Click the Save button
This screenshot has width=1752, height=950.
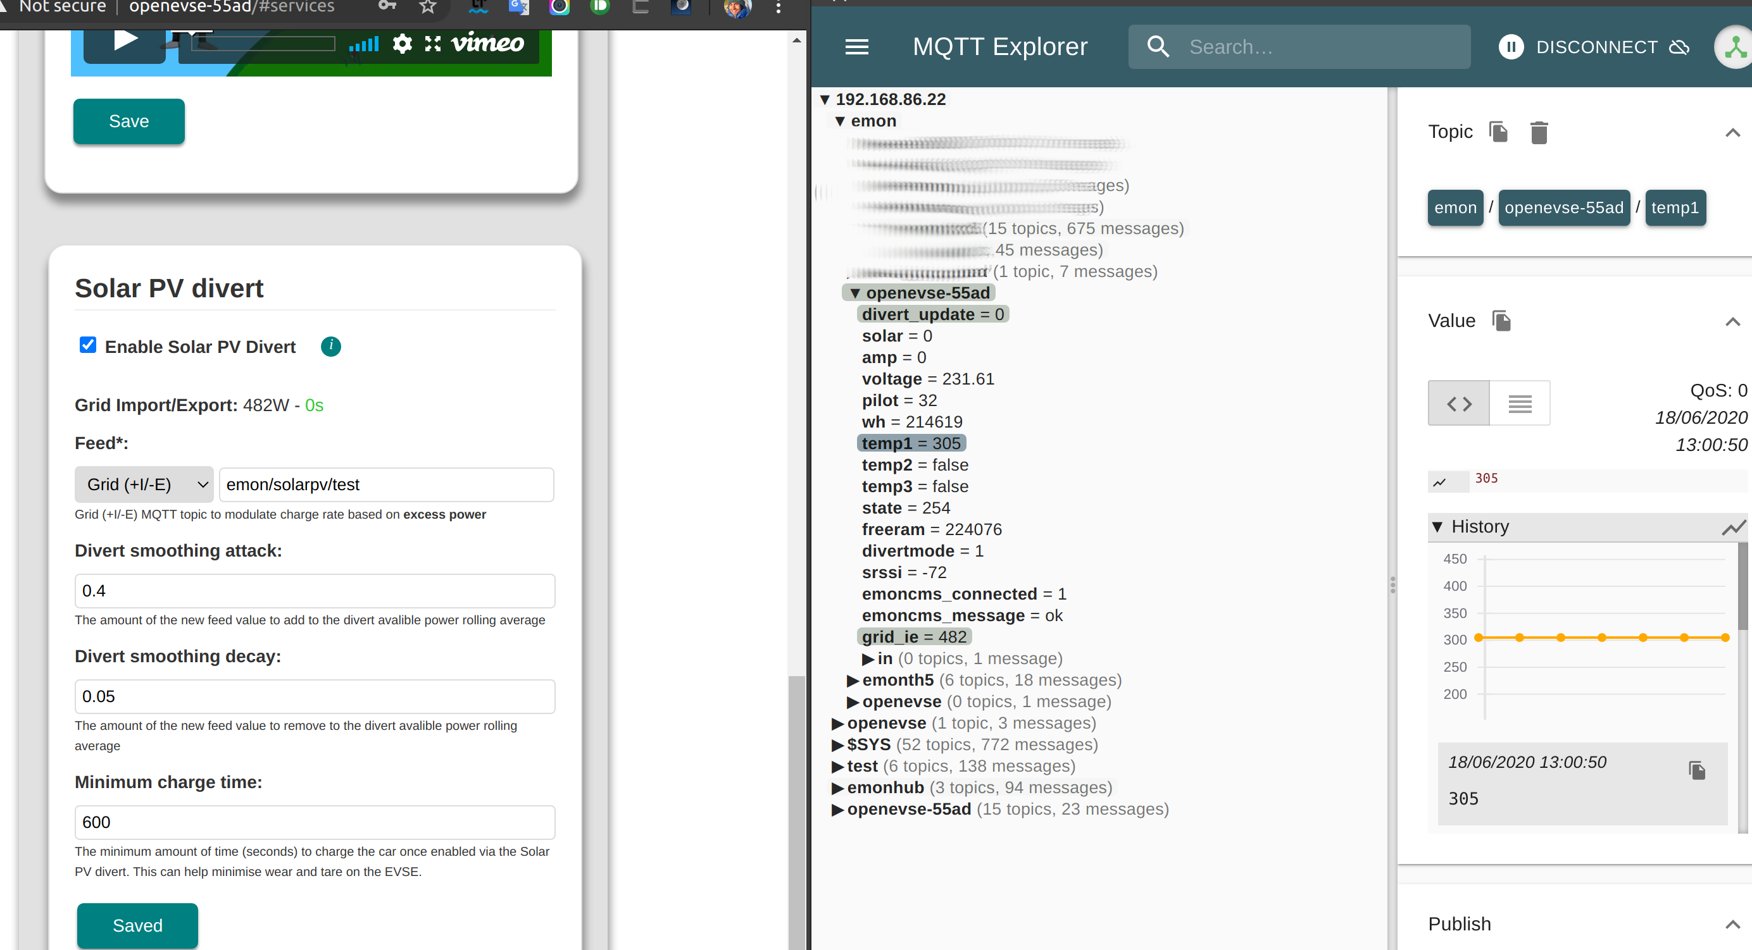click(128, 121)
